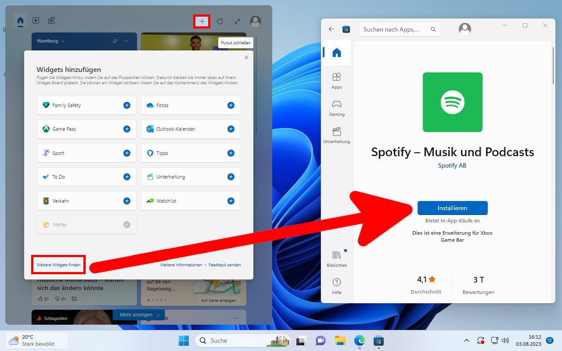Click the 3 T Bewertungen count
Image resolution: width=562 pixels, height=351 pixels.
pyautogui.click(x=479, y=284)
